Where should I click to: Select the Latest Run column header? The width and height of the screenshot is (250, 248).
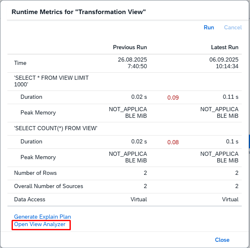tap(224, 47)
